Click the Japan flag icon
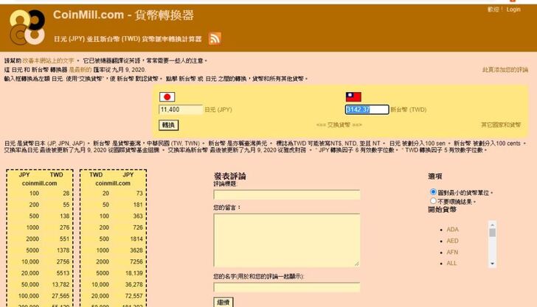 [x=167, y=97]
